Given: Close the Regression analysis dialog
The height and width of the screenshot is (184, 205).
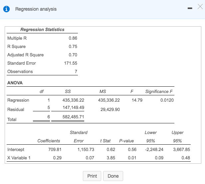Looking at the screenshot, I should tap(200, 6).
